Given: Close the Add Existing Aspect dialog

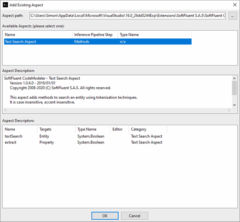Looking at the screenshot, I should tap(235, 5).
